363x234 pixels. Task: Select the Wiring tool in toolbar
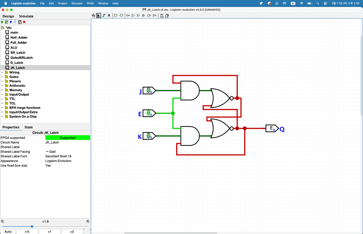coord(104,16)
